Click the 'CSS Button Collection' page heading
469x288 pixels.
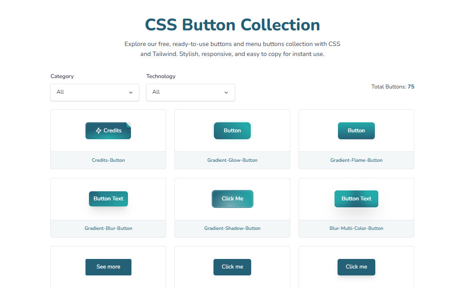(232, 25)
